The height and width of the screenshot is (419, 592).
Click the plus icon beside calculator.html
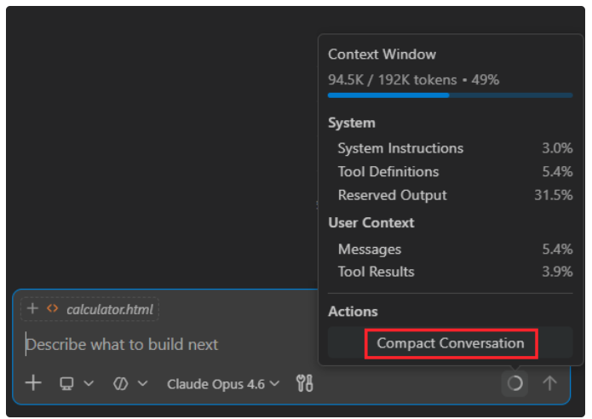pyautogui.click(x=33, y=309)
